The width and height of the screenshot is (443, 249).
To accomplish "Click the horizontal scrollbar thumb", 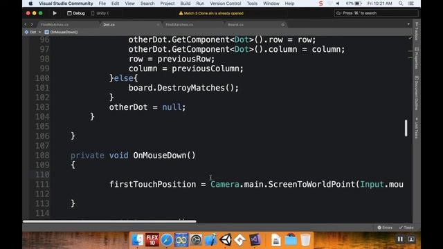I will (x=109, y=221).
